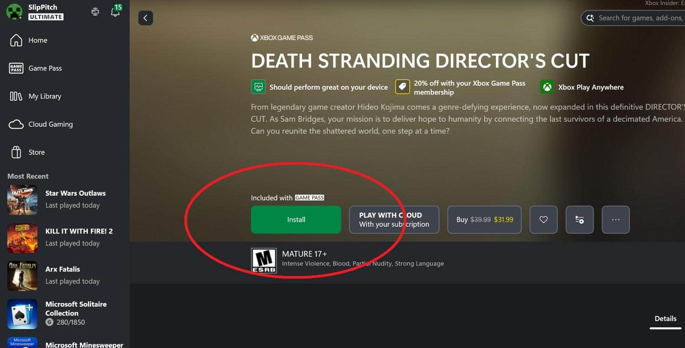Image resolution: width=685 pixels, height=348 pixels.
Task: Click the SlipPitch profile avatar
Action: (x=14, y=12)
